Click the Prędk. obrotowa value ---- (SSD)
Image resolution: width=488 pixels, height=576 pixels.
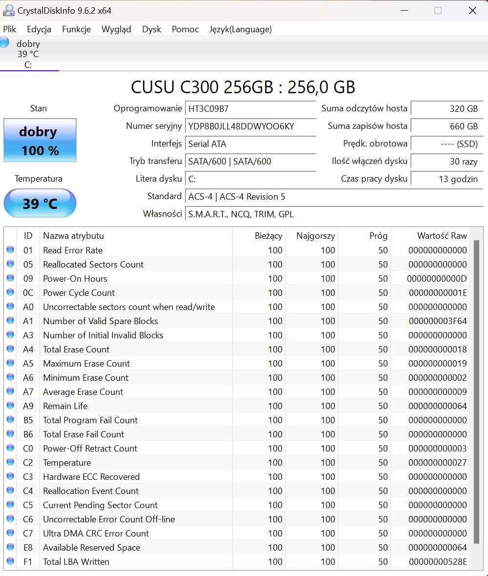point(447,144)
